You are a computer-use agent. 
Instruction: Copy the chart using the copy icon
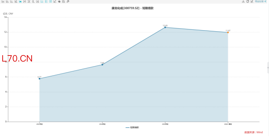[x=247, y=1]
